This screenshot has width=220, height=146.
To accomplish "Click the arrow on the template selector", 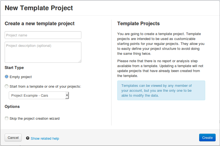I will tap(67, 95).
